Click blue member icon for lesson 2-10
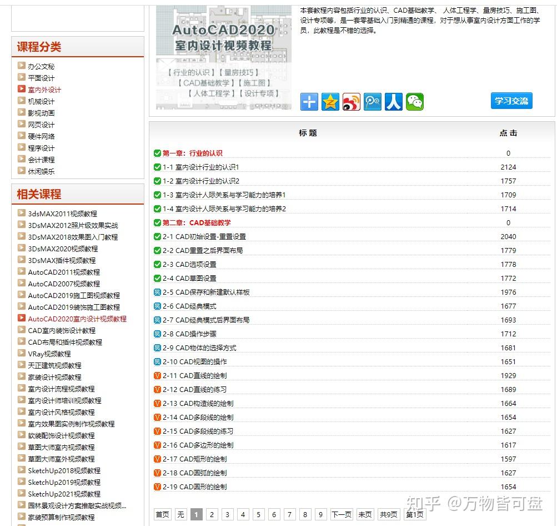557x526 pixels. 157,361
